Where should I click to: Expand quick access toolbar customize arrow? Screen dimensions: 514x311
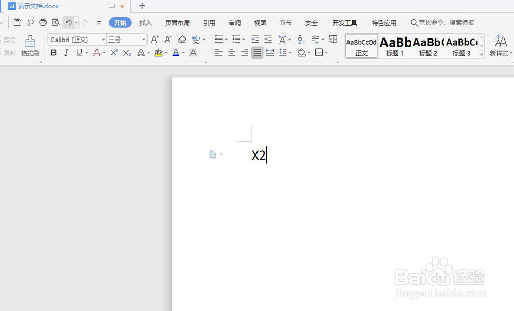point(99,23)
